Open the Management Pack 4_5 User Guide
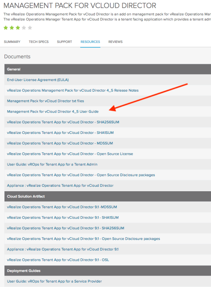This screenshot has width=211, height=287. pos(53,112)
